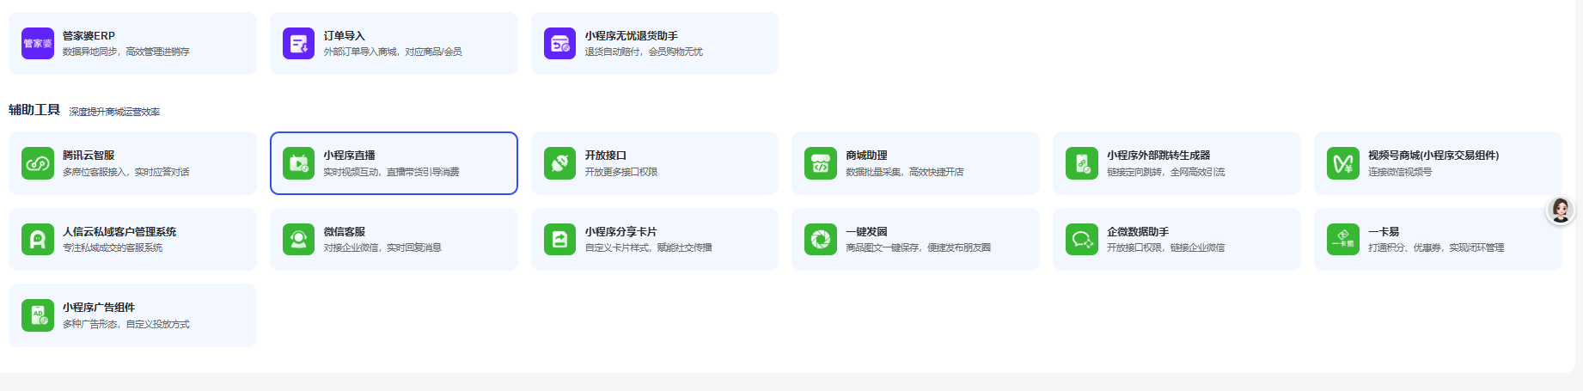This screenshot has width=1583, height=391.
Task: Click the 小程序无忧退货助手 icon
Action: coord(559,43)
